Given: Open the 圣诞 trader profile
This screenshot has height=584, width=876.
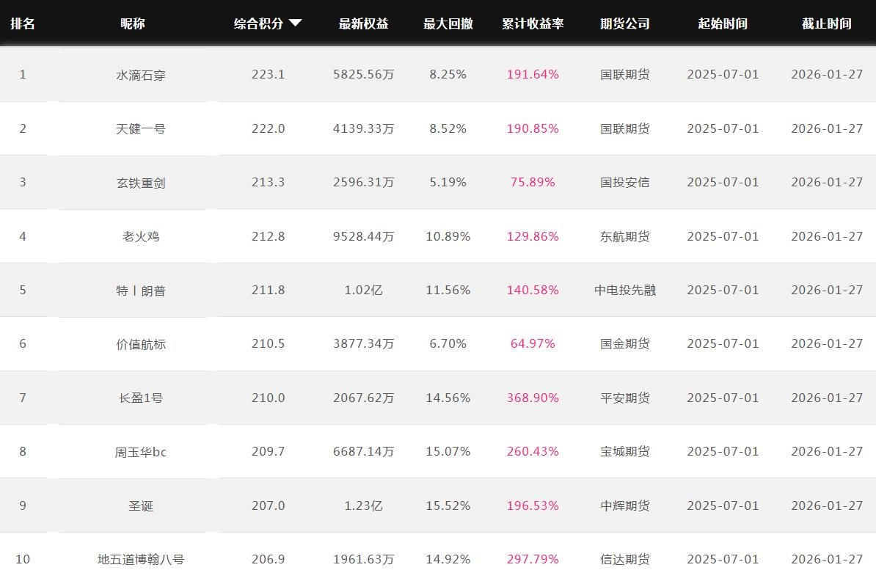Looking at the screenshot, I should tap(141, 505).
